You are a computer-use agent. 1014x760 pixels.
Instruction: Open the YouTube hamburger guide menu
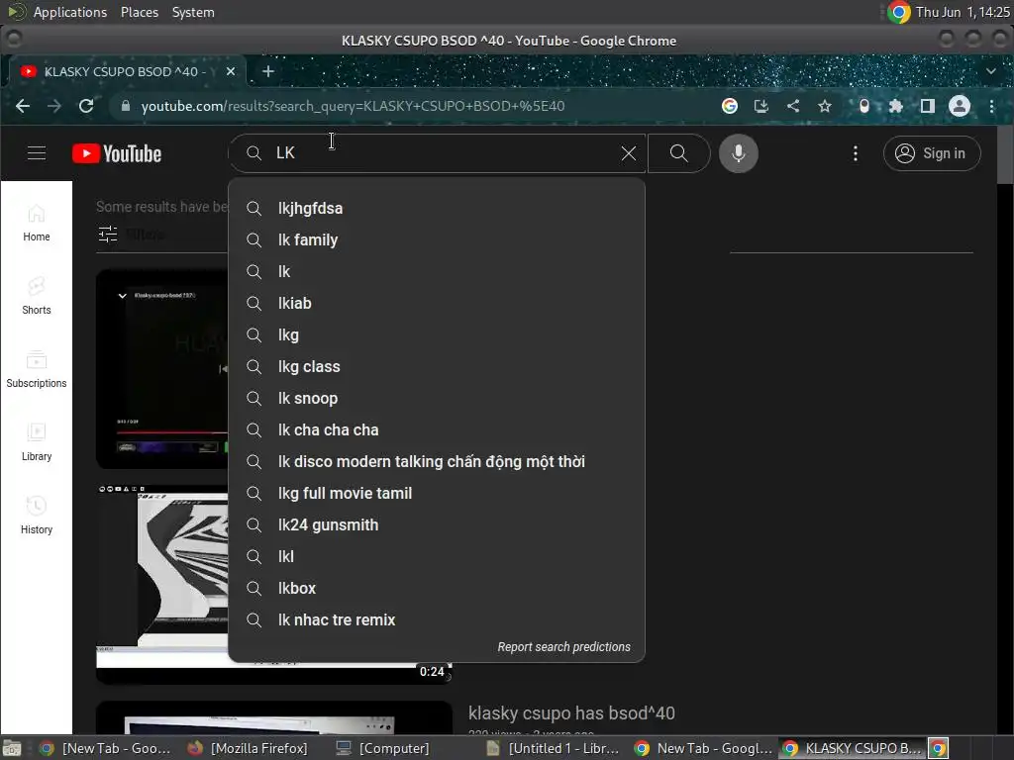click(37, 153)
